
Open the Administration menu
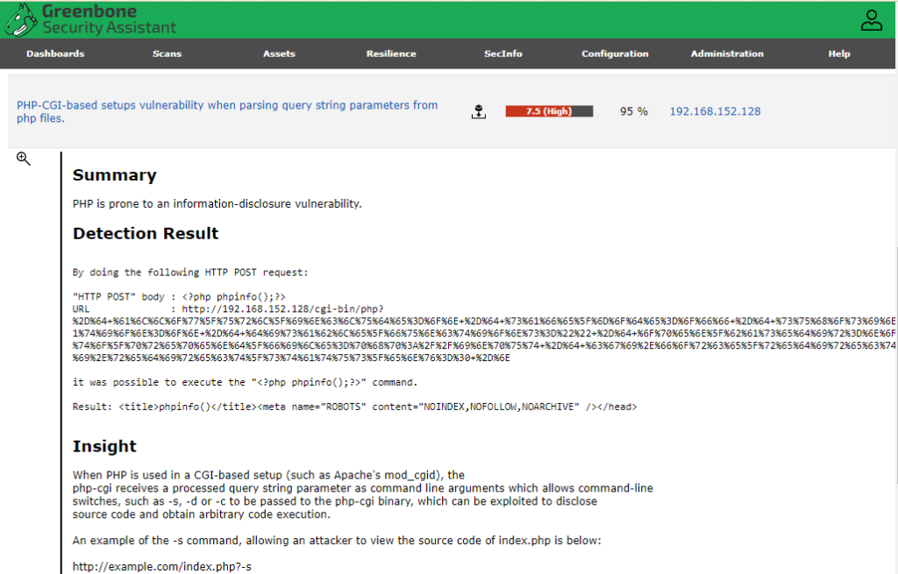pos(727,53)
